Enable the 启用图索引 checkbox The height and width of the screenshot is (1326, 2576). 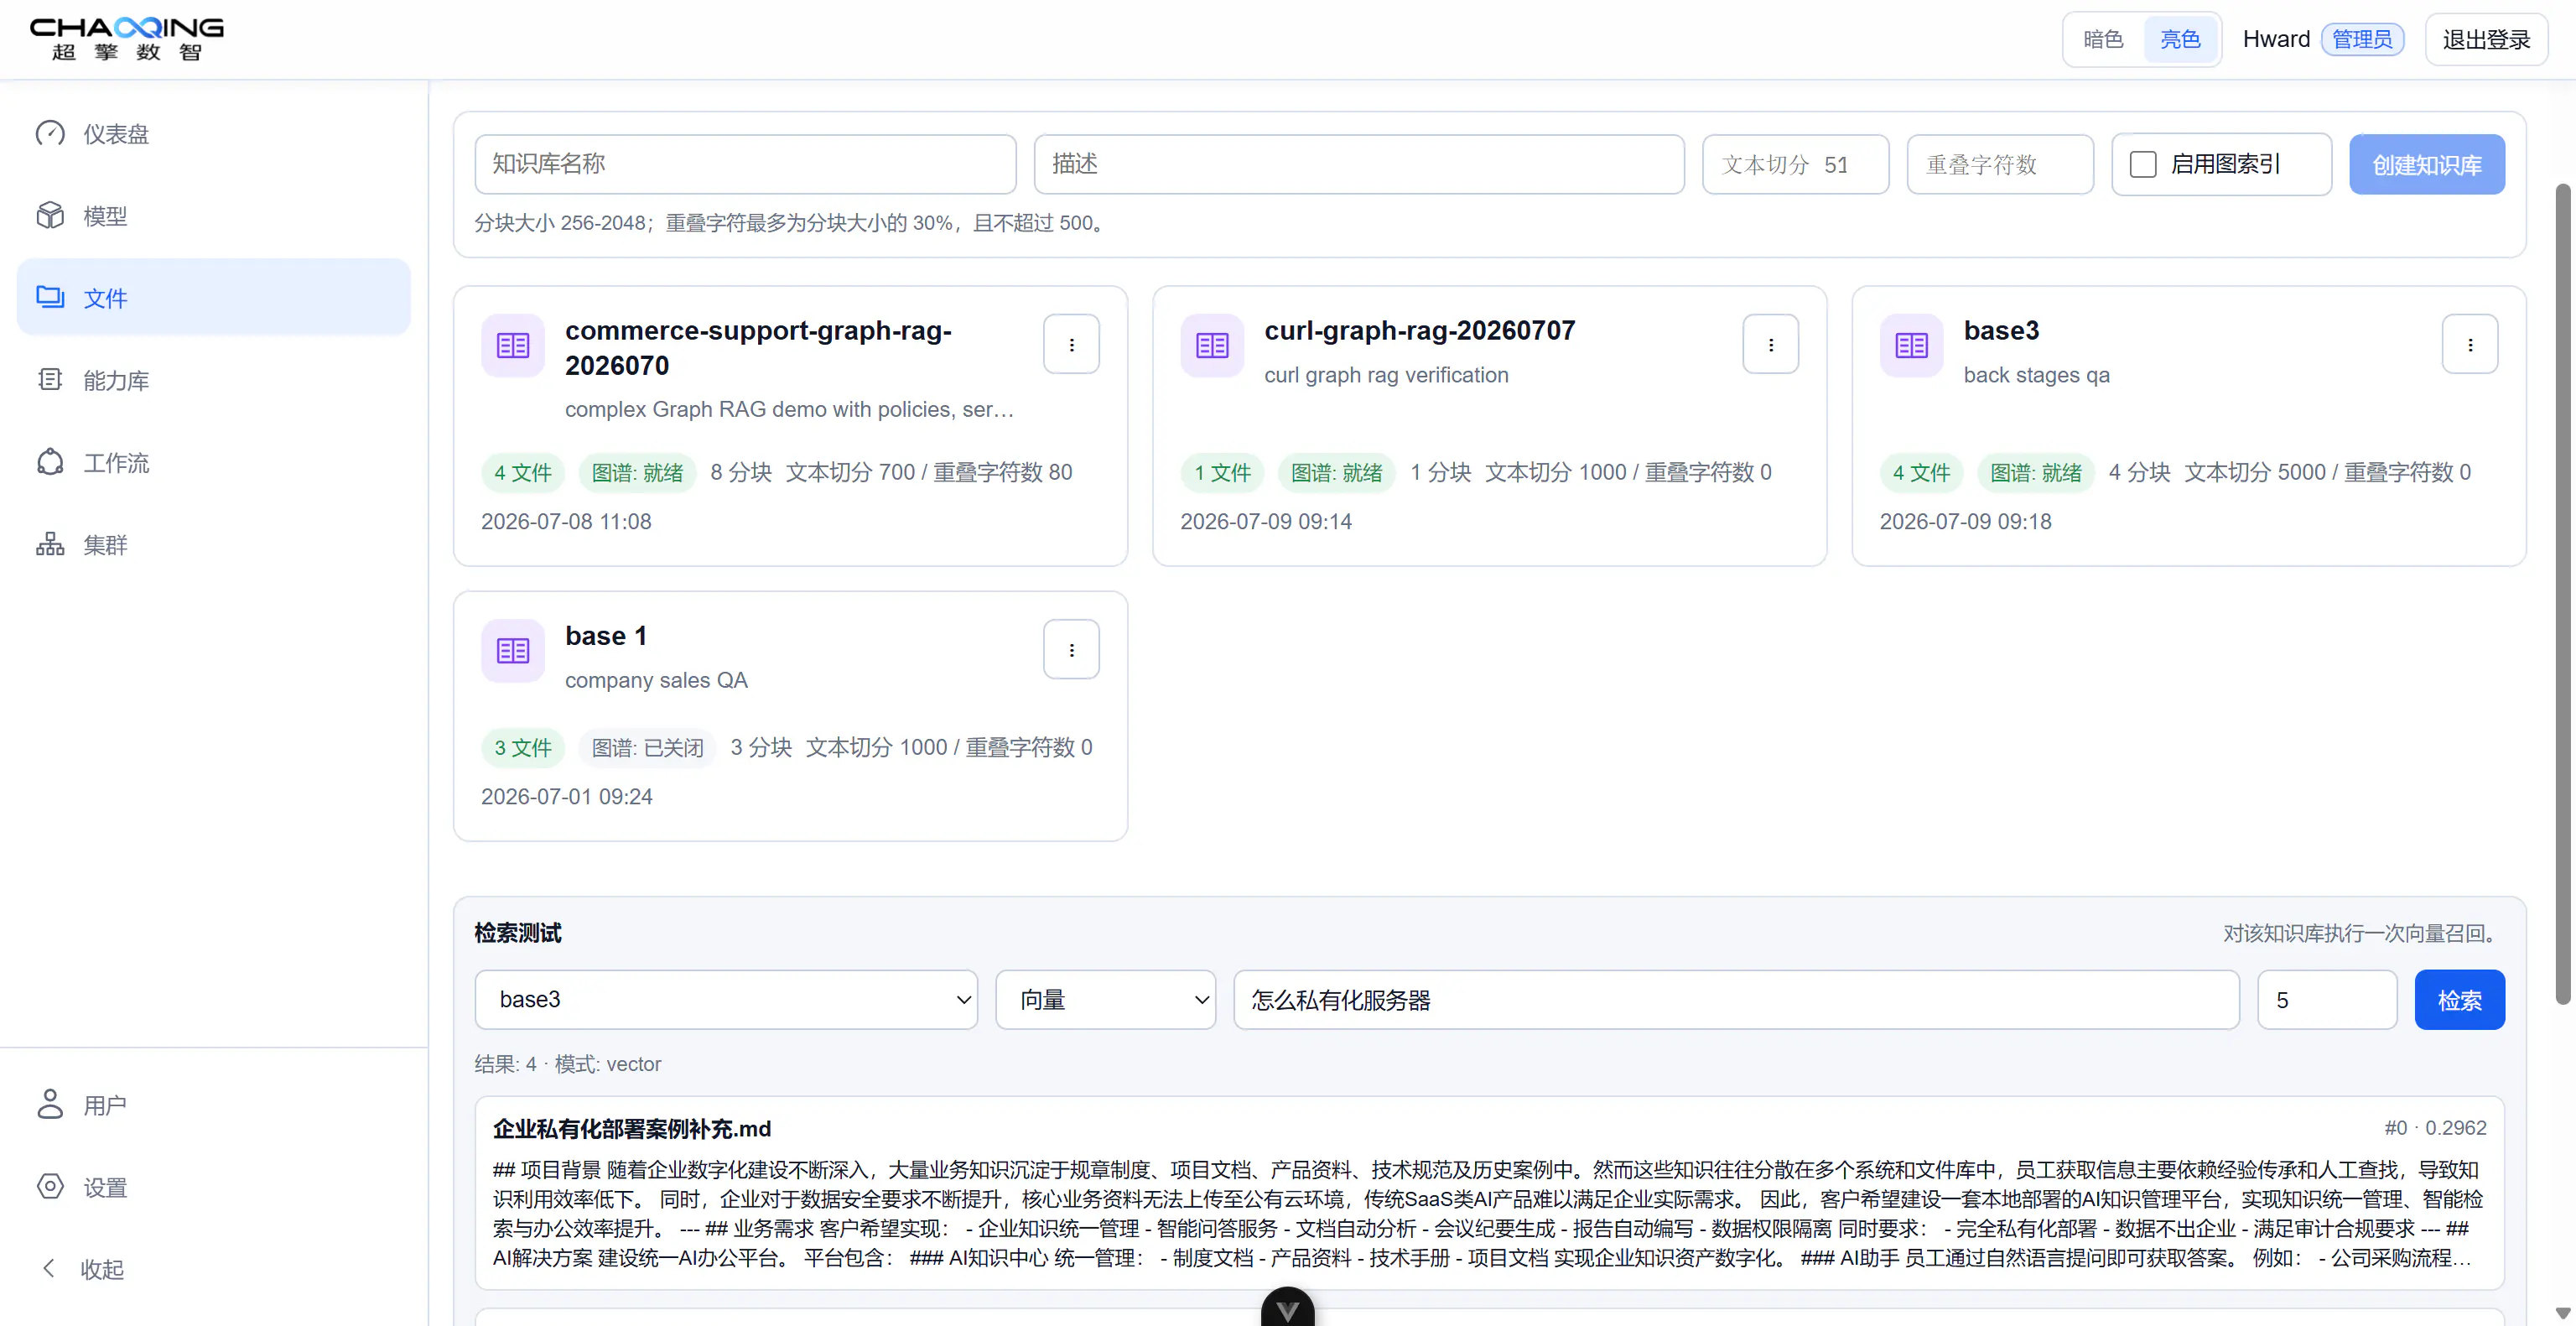(2142, 164)
